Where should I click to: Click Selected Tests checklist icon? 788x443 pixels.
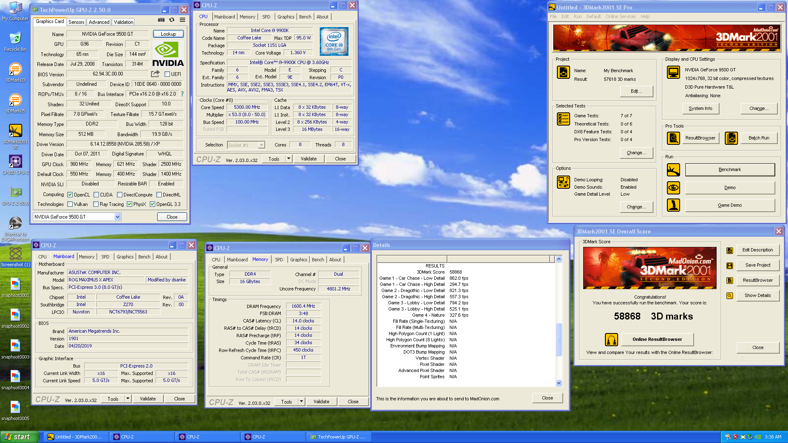[x=563, y=119]
